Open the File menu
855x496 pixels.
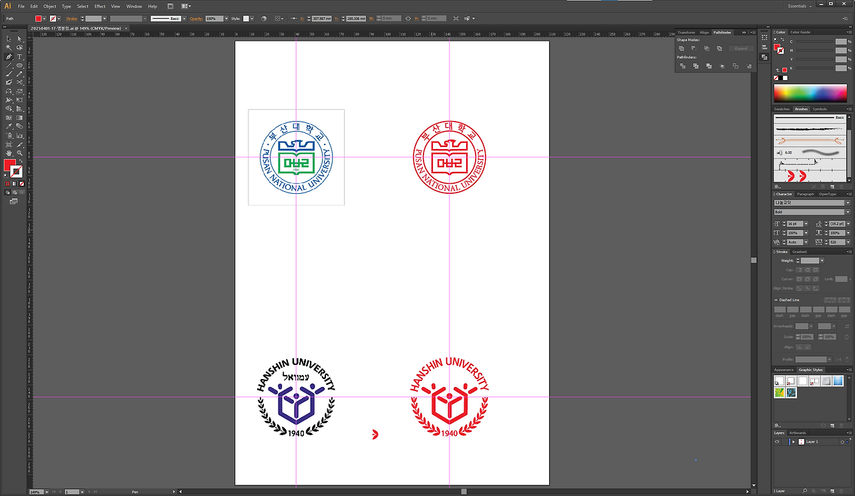click(21, 6)
